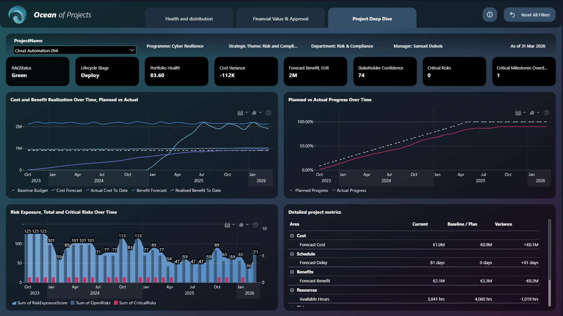Viewport: 563px width, 316px height.
Task: Collapse the Schedule row group
Action: 292,254
